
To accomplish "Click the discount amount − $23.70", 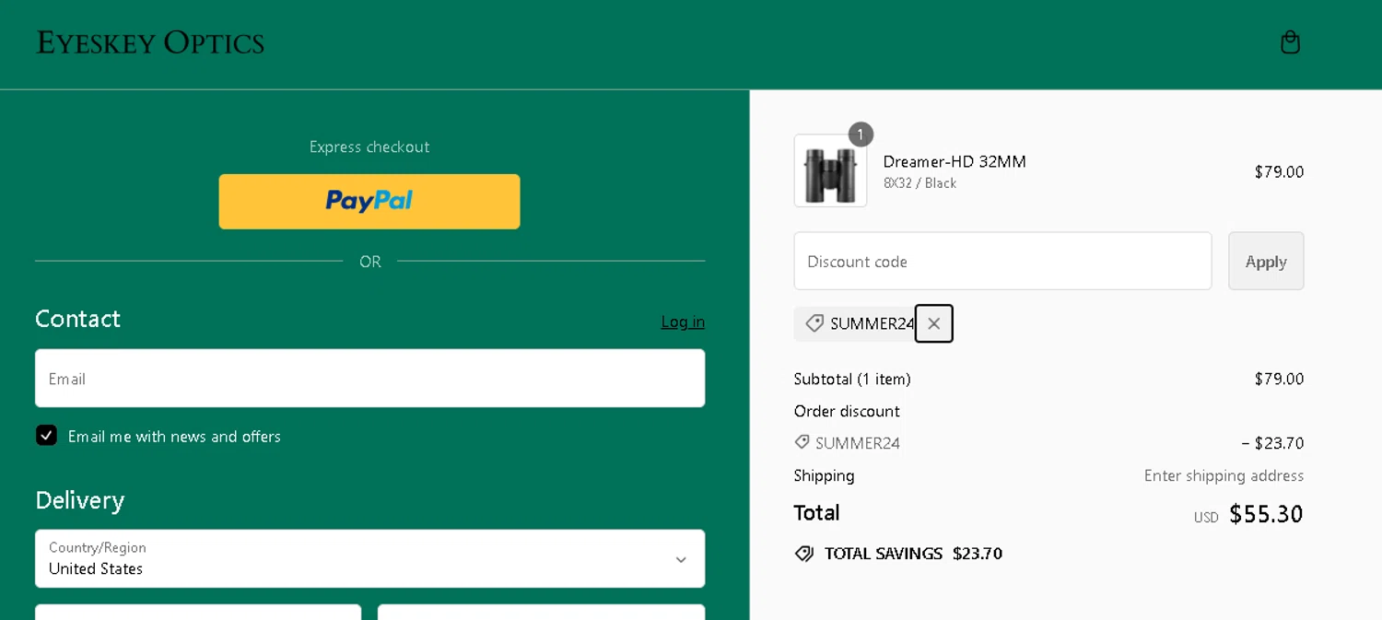I will coord(1272,443).
